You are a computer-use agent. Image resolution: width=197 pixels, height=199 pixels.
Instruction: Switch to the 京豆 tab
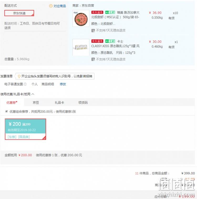click(36, 103)
